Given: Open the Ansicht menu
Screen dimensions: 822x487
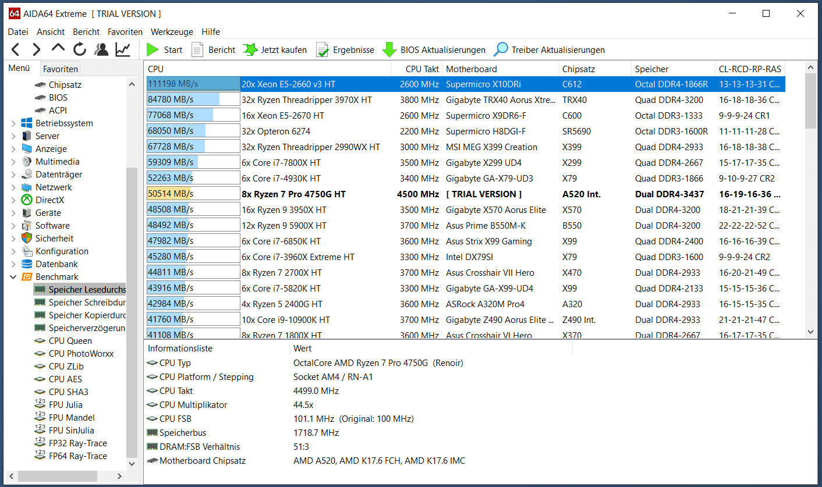Looking at the screenshot, I should (x=51, y=32).
